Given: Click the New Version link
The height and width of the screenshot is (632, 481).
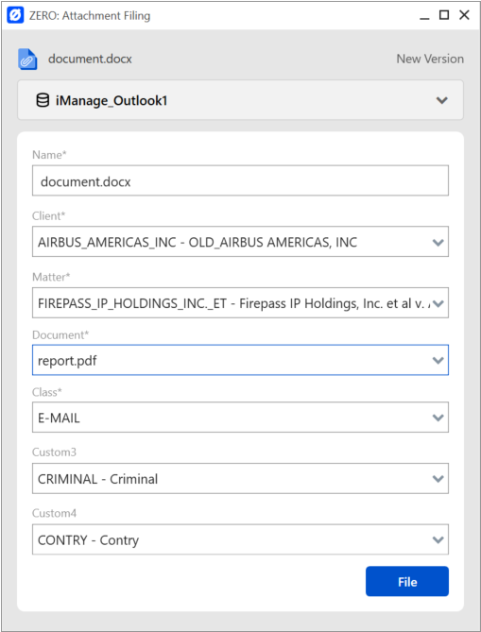Looking at the screenshot, I should point(430,59).
